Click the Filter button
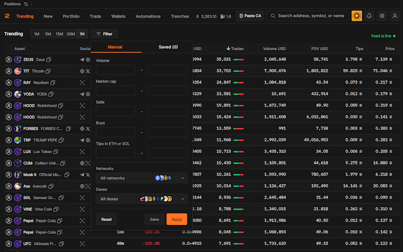This screenshot has width=403, height=252. (x=104, y=34)
